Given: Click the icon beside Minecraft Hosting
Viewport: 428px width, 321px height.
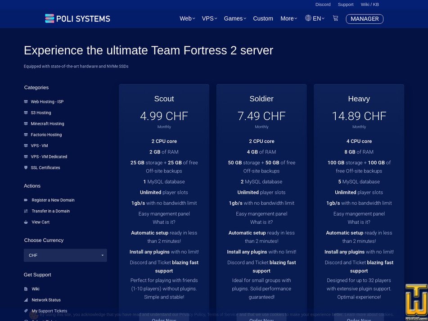Looking at the screenshot, I should [26, 124].
